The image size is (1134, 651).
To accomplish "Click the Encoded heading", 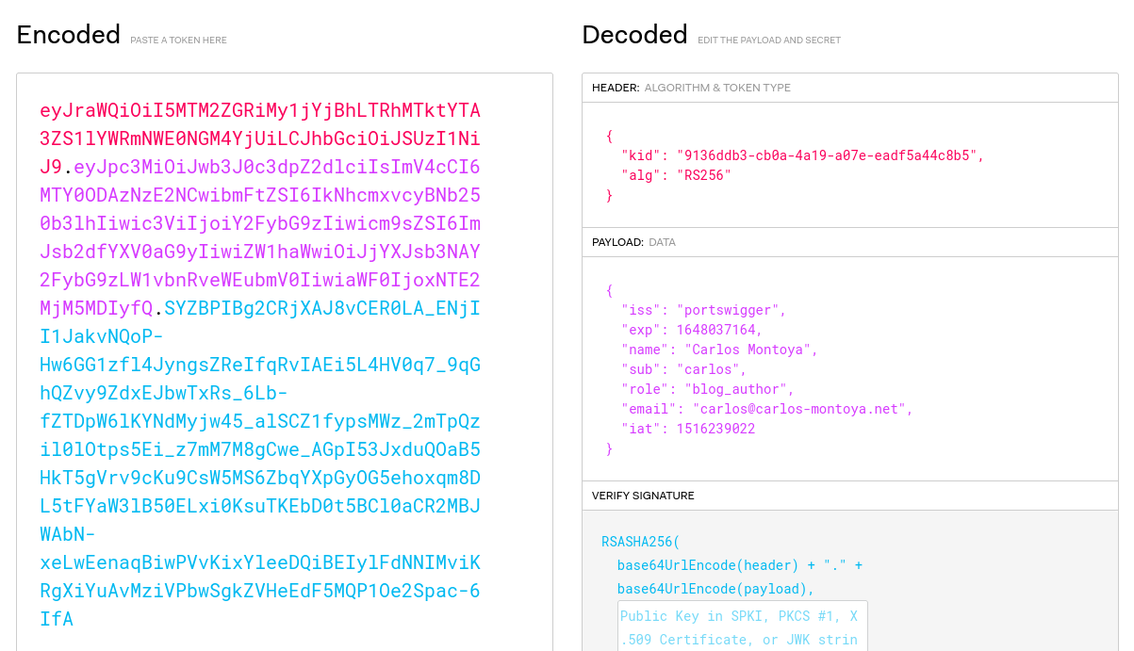I will pyautogui.click(x=68, y=35).
